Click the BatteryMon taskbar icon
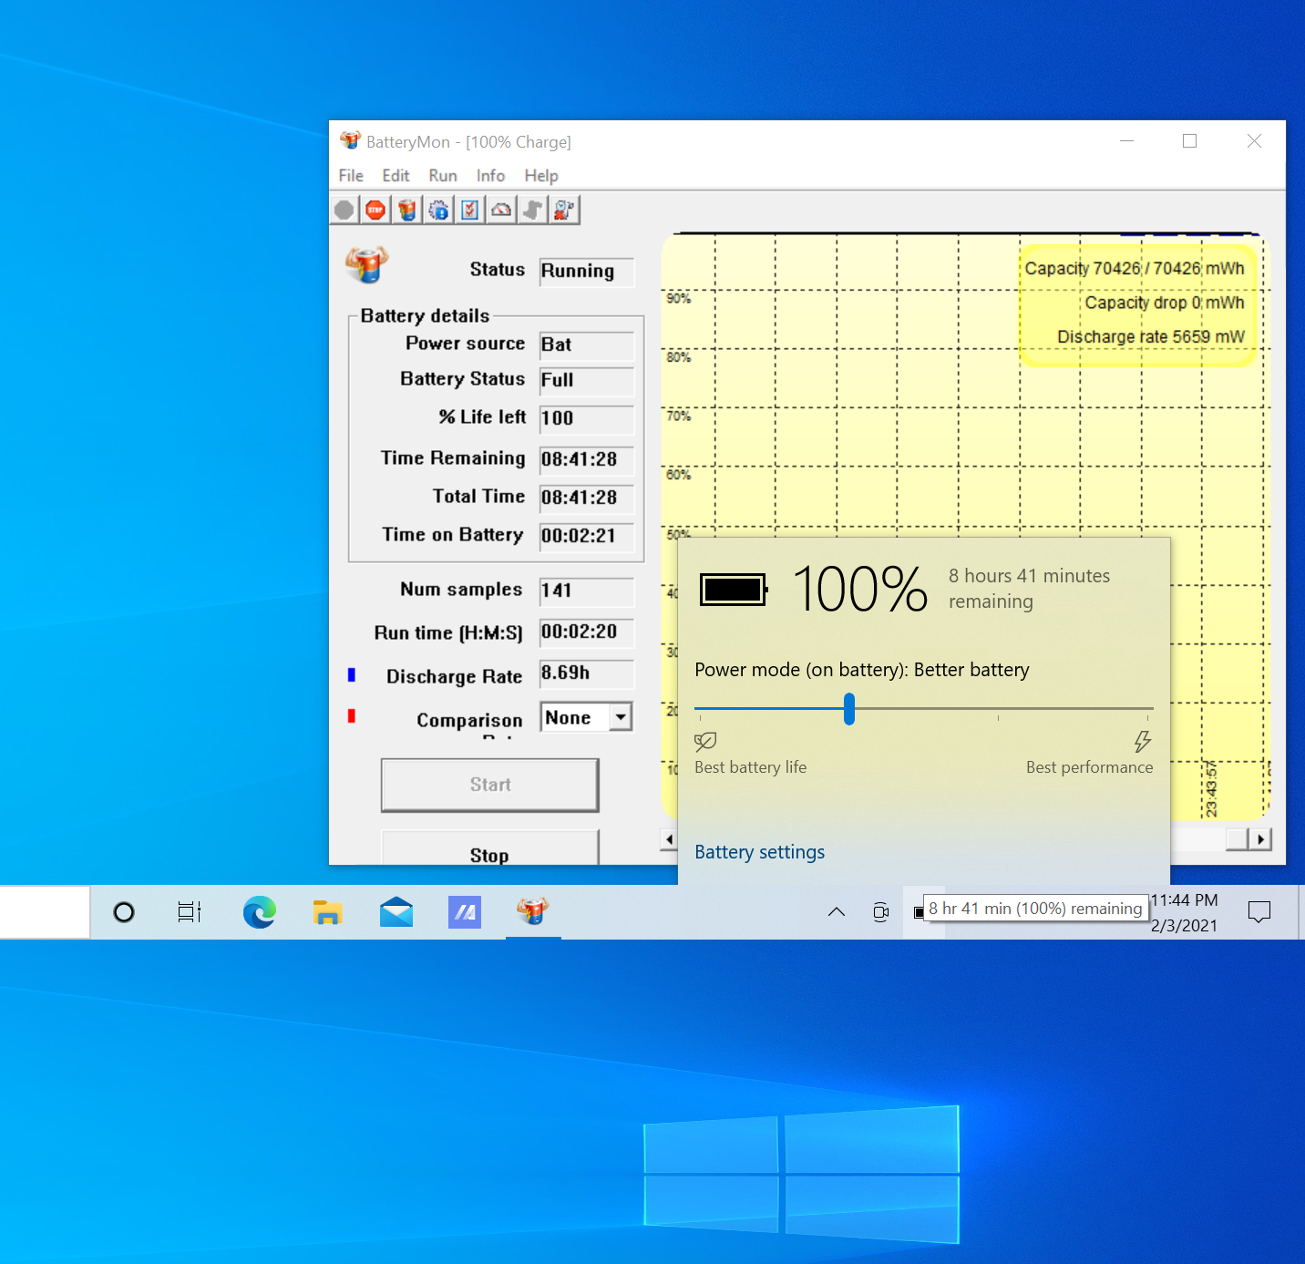Image resolution: width=1305 pixels, height=1264 pixels. (533, 912)
